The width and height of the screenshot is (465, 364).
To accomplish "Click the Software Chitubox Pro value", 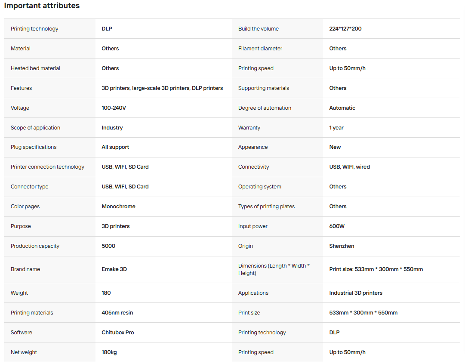I will click(x=118, y=333).
